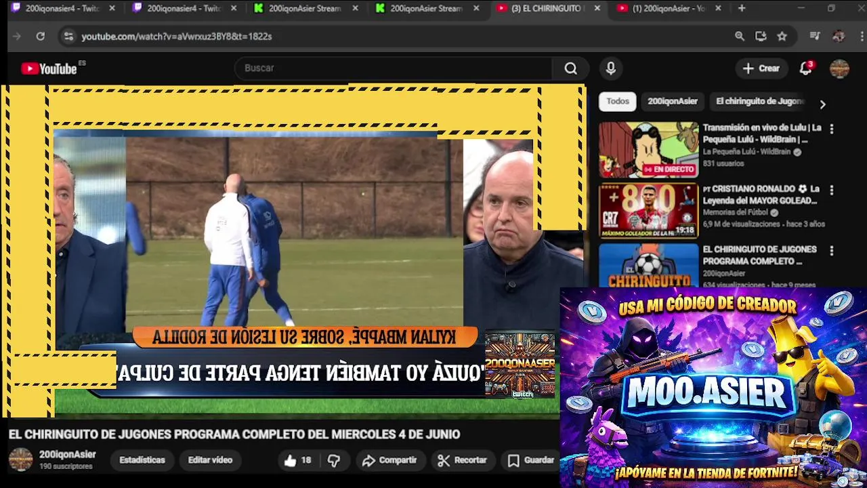Click Memorias del Fútbol channel name
This screenshot has height=488, width=867.
pos(736,213)
